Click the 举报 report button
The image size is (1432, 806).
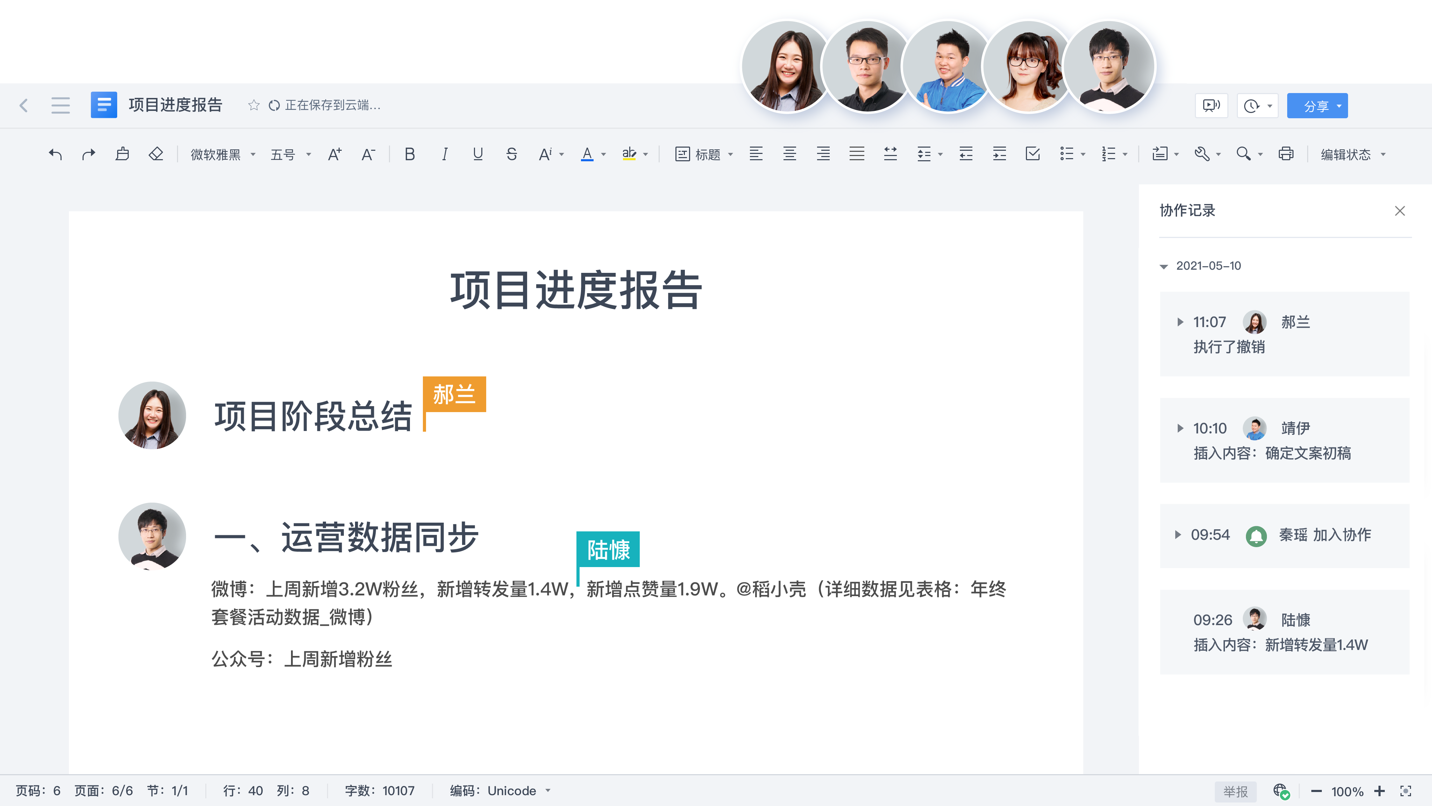pos(1235,791)
